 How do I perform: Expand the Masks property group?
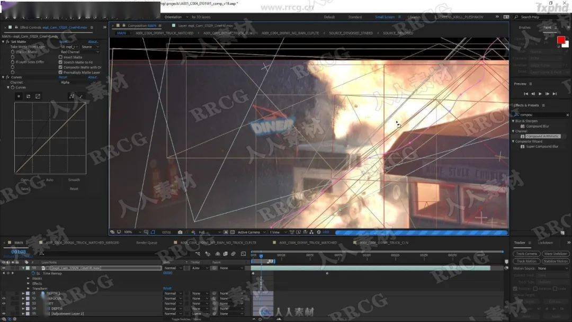pos(29,278)
